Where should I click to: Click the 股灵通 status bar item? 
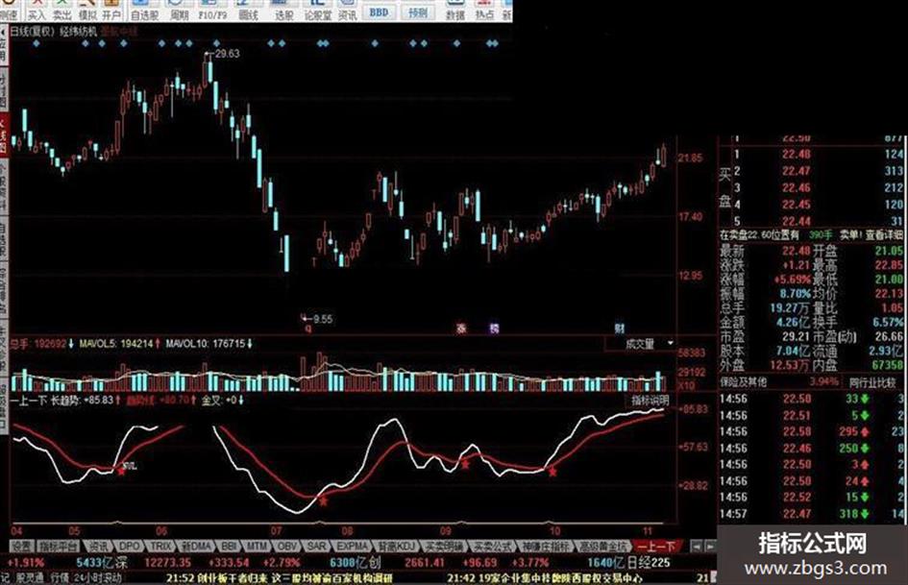[x=29, y=577]
